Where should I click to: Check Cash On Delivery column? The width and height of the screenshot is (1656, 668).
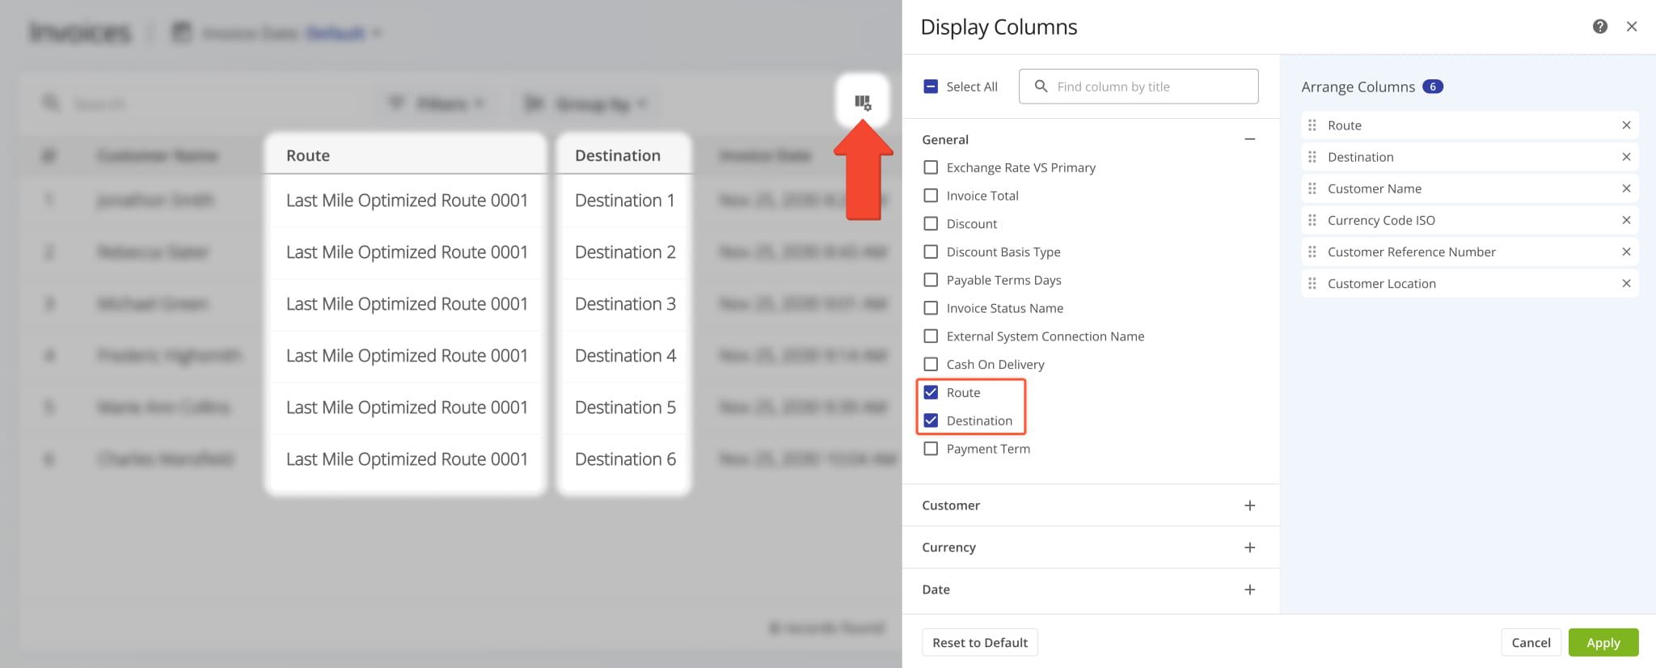click(931, 364)
